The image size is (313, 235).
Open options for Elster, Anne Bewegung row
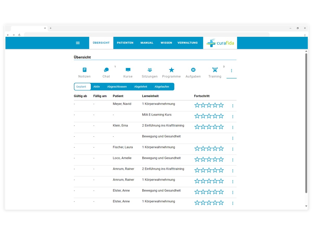point(233,192)
